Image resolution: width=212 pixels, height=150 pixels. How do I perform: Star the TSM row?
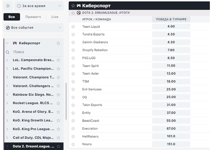click(x=73, y=82)
